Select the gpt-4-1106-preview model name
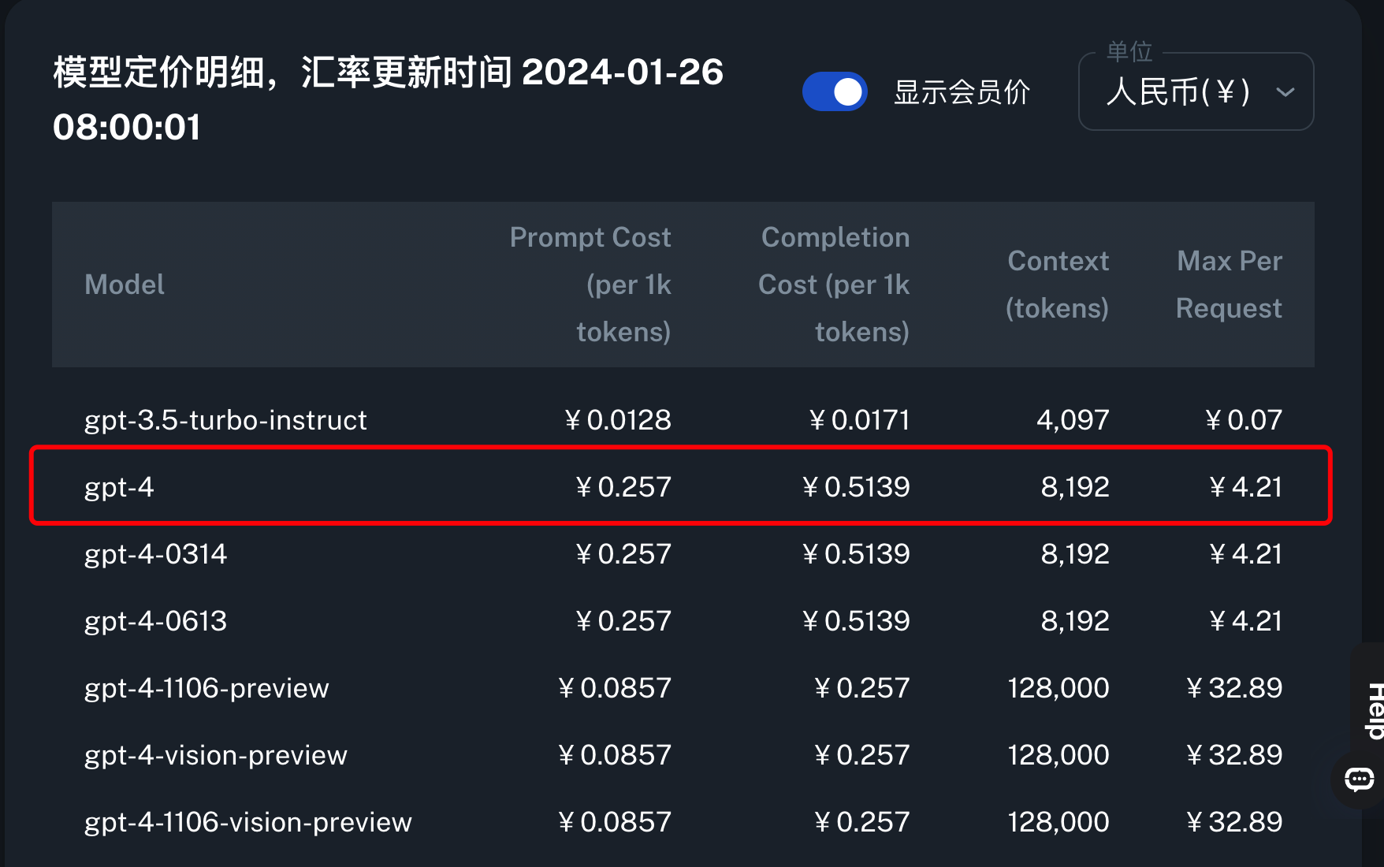1384x867 pixels. (206, 688)
